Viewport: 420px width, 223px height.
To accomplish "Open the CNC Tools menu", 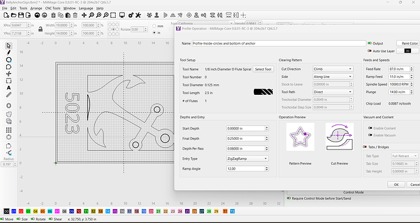I will point(53,9).
